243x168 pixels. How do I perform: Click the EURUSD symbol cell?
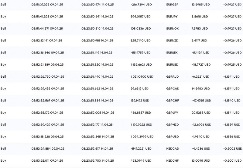(x=172, y=65)
